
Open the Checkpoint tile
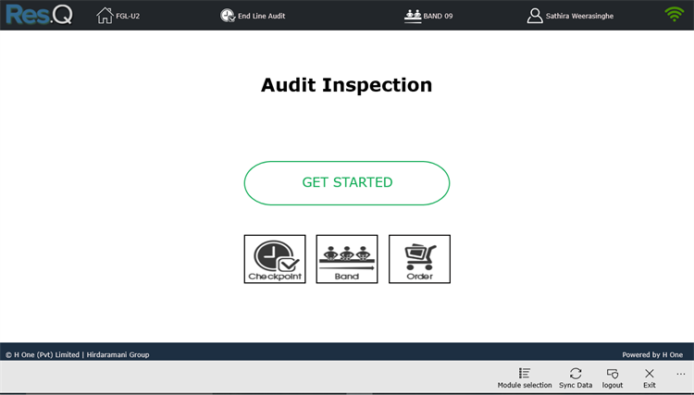point(275,259)
